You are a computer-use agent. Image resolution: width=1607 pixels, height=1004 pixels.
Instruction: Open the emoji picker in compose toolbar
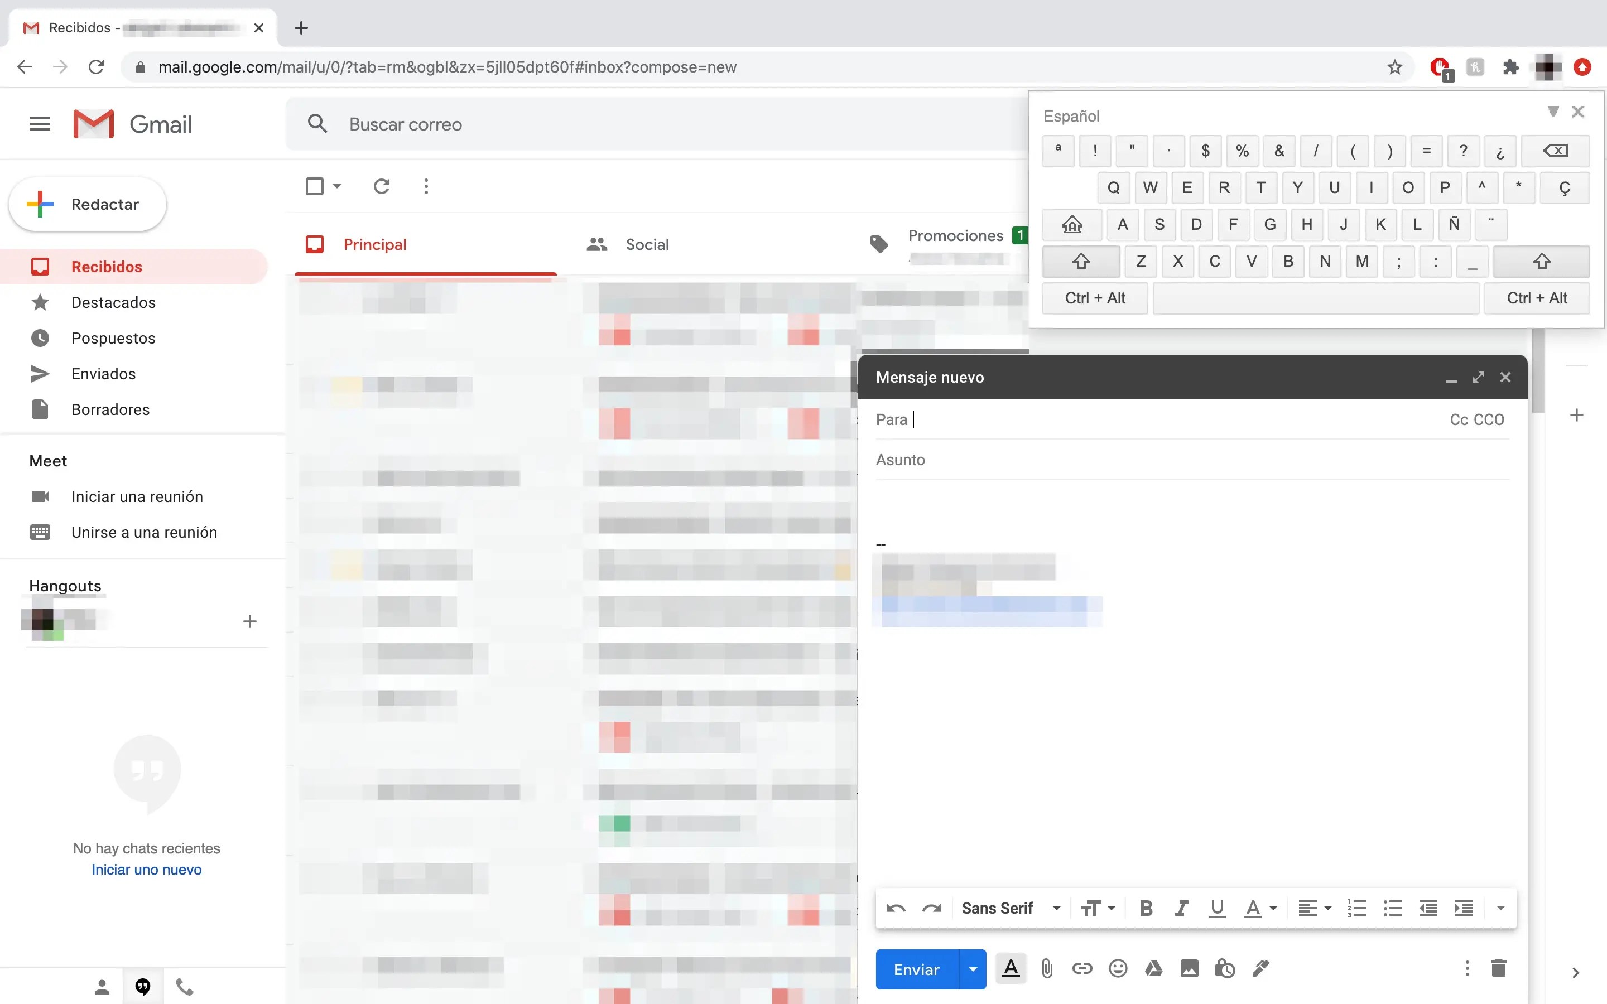1118,969
